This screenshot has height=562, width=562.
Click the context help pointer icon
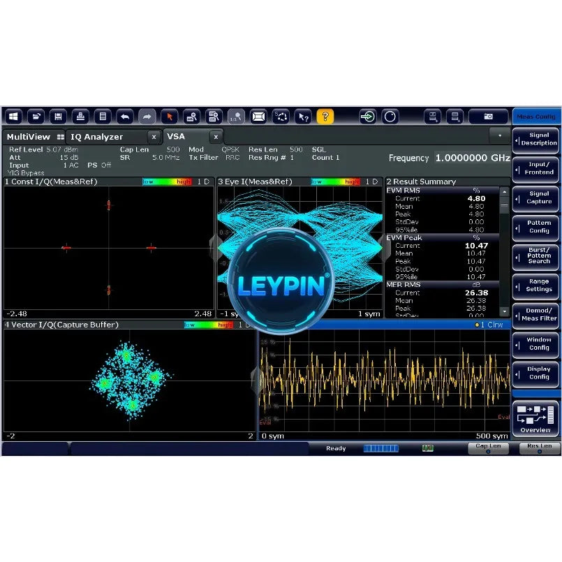pyautogui.click(x=303, y=117)
